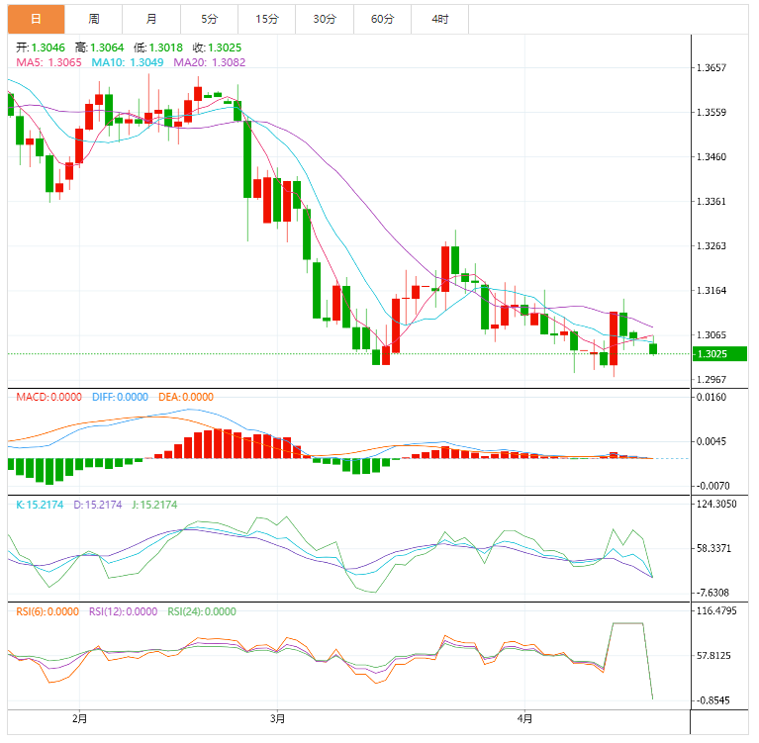Click the open price 1.3046 value

[x=48, y=47]
